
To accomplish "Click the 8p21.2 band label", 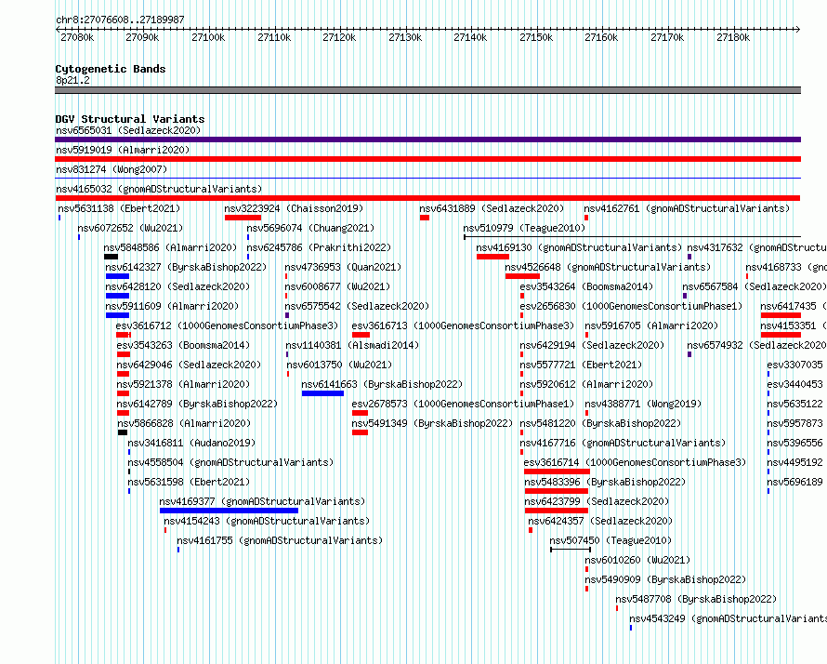I will (72, 80).
